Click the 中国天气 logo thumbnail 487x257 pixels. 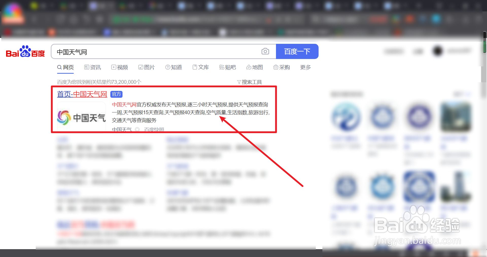coord(81,117)
